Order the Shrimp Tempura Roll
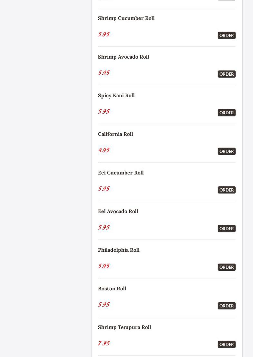The width and height of the screenshot is (253, 357). click(227, 344)
